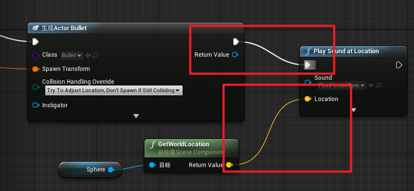Select the GetWorldLocation node title

point(183,144)
